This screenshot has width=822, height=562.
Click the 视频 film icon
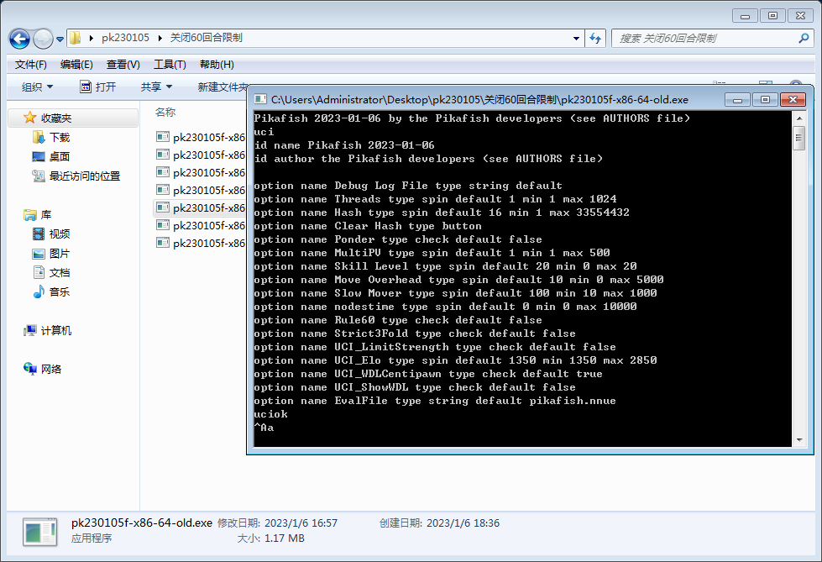(39, 234)
